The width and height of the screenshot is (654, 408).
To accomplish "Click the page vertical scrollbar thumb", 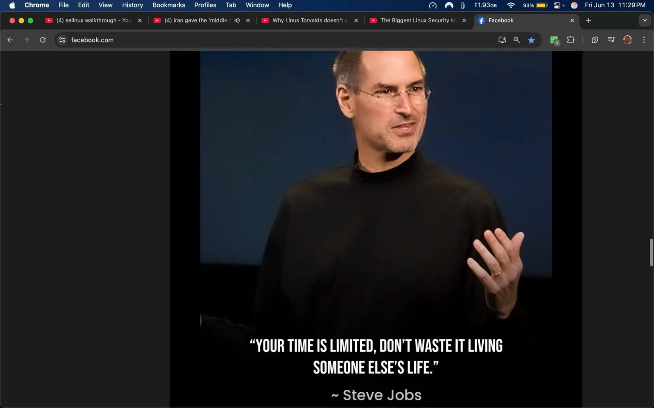I will tap(651, 252).
